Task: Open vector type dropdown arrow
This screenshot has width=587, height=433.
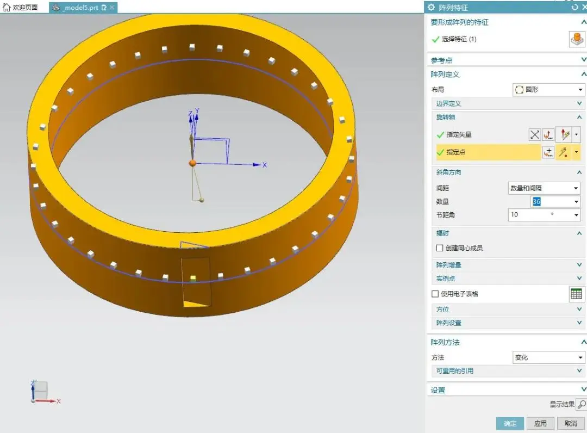Action: click(x=577, y=134)
